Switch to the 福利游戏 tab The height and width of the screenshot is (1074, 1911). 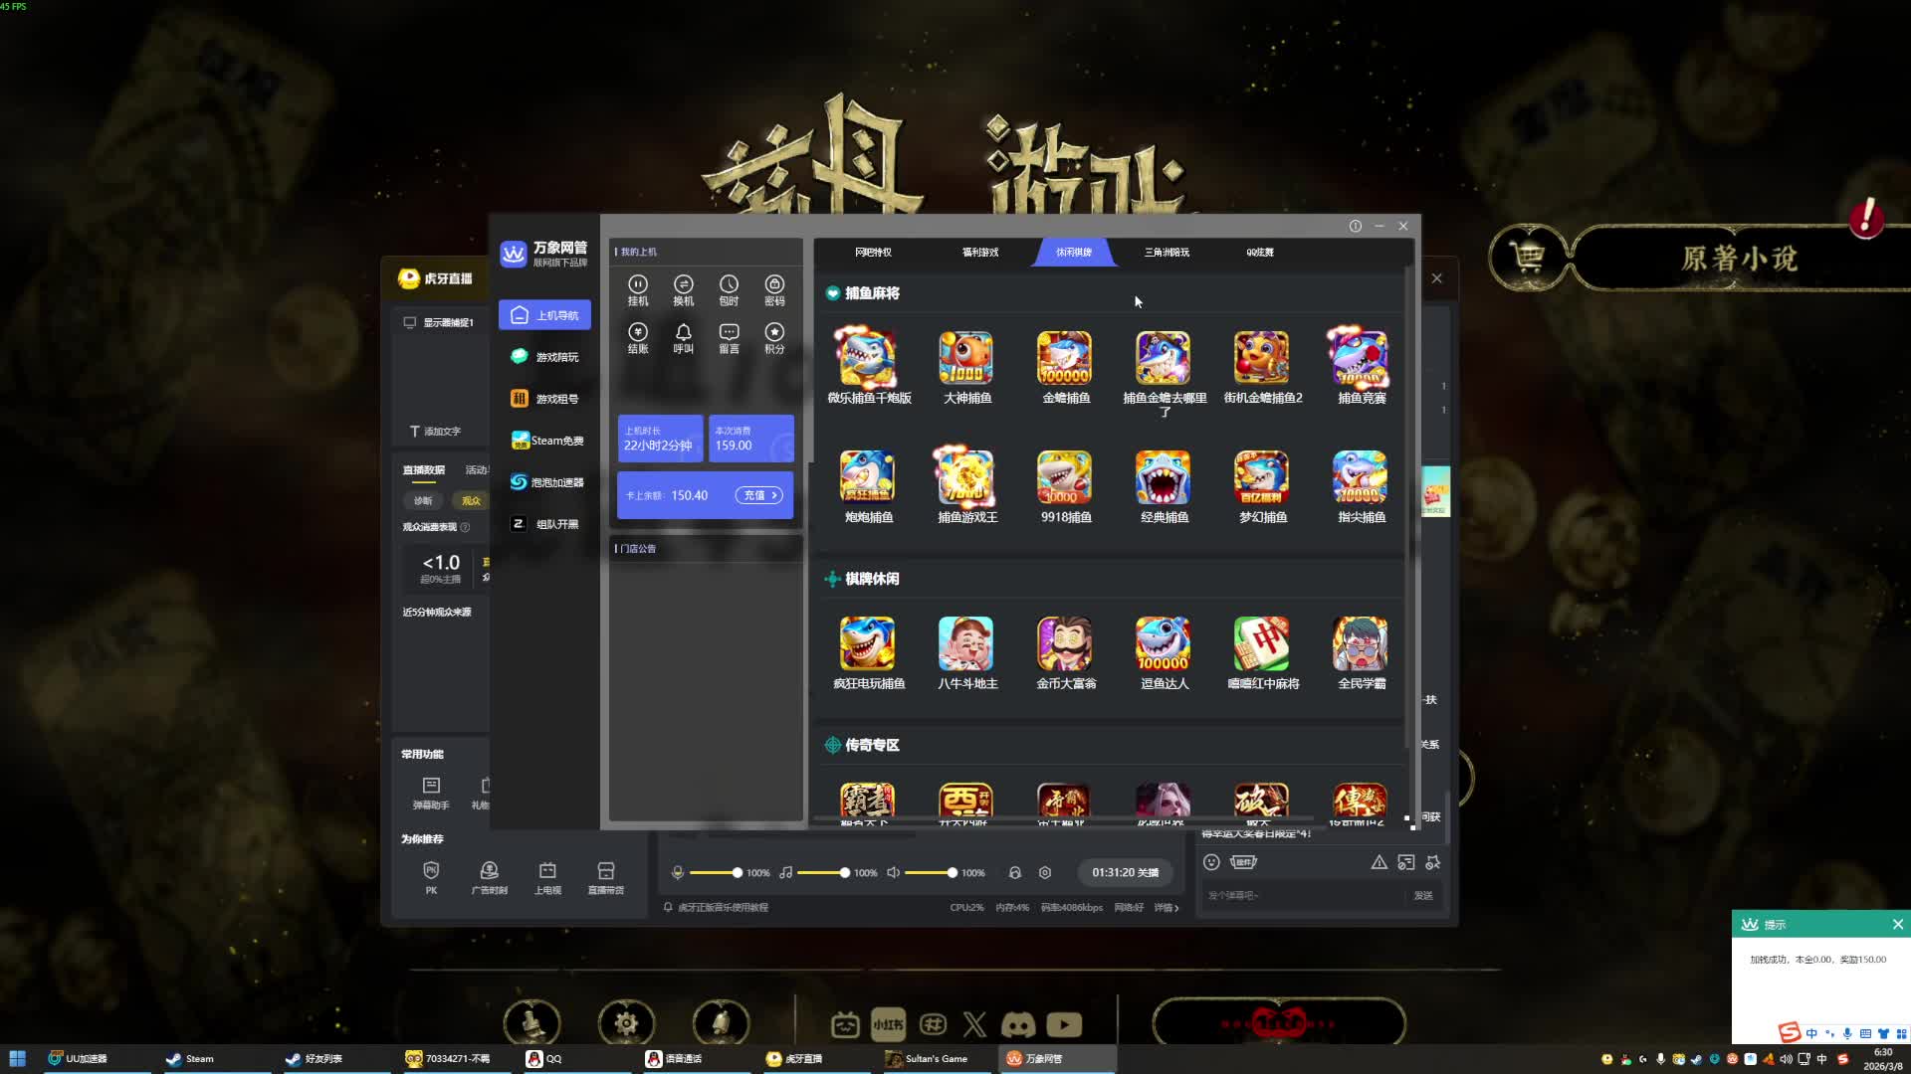coord(979,253)
